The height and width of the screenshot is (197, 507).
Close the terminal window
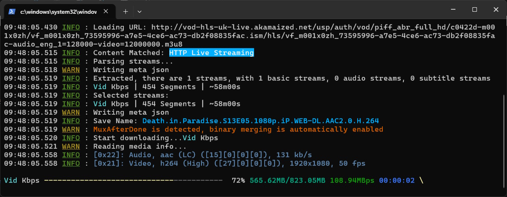pos(496,10)
